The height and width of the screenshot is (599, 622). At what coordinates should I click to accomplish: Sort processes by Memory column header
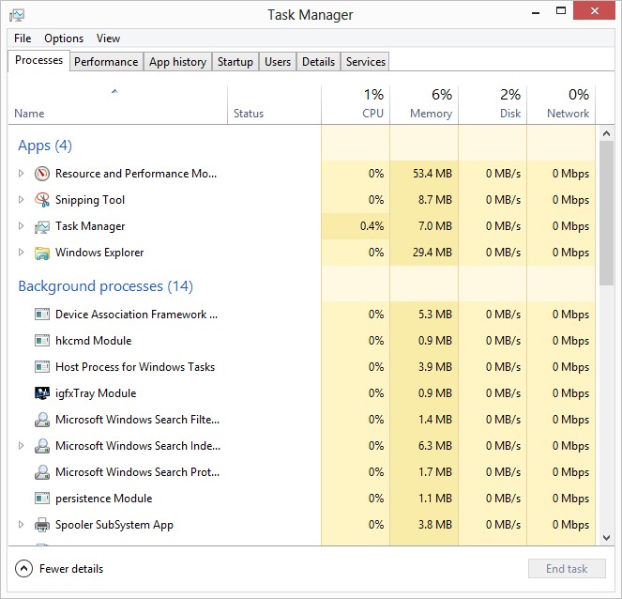click(424, 104)
